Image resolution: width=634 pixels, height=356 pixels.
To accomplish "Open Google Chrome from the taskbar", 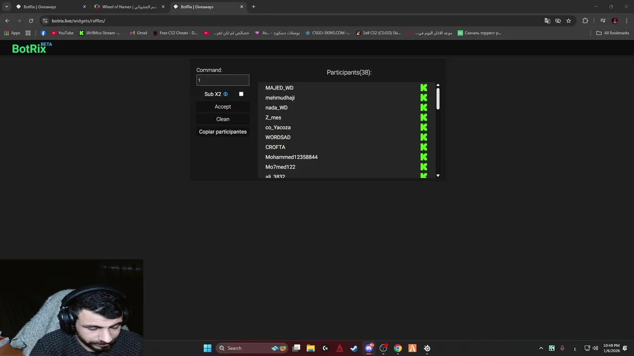I will (x=398, y=348).
